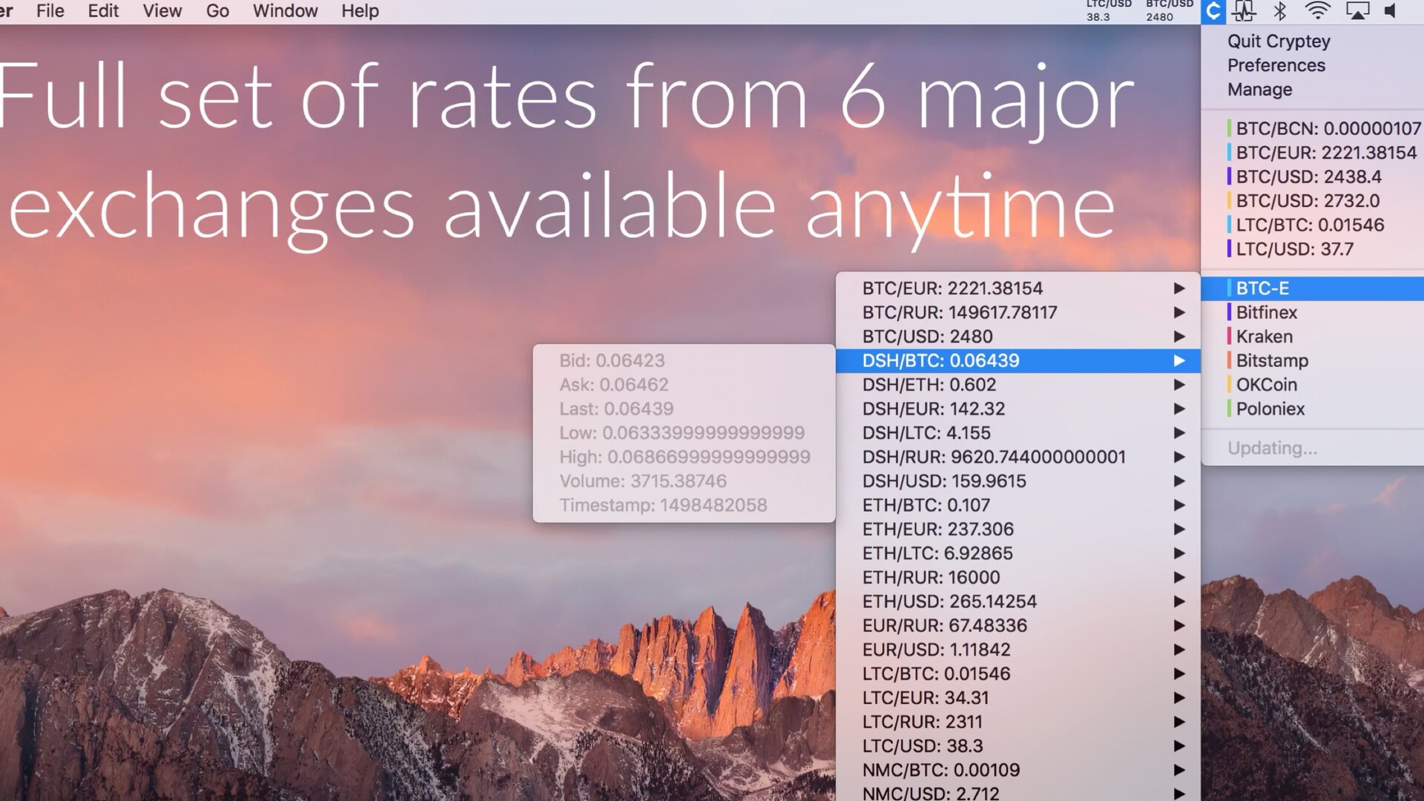Screen dimensions: 1424x801
Task: Expand the DSH/ETH: 0.602 submenu arrow
Action: tap(1179, 385)
